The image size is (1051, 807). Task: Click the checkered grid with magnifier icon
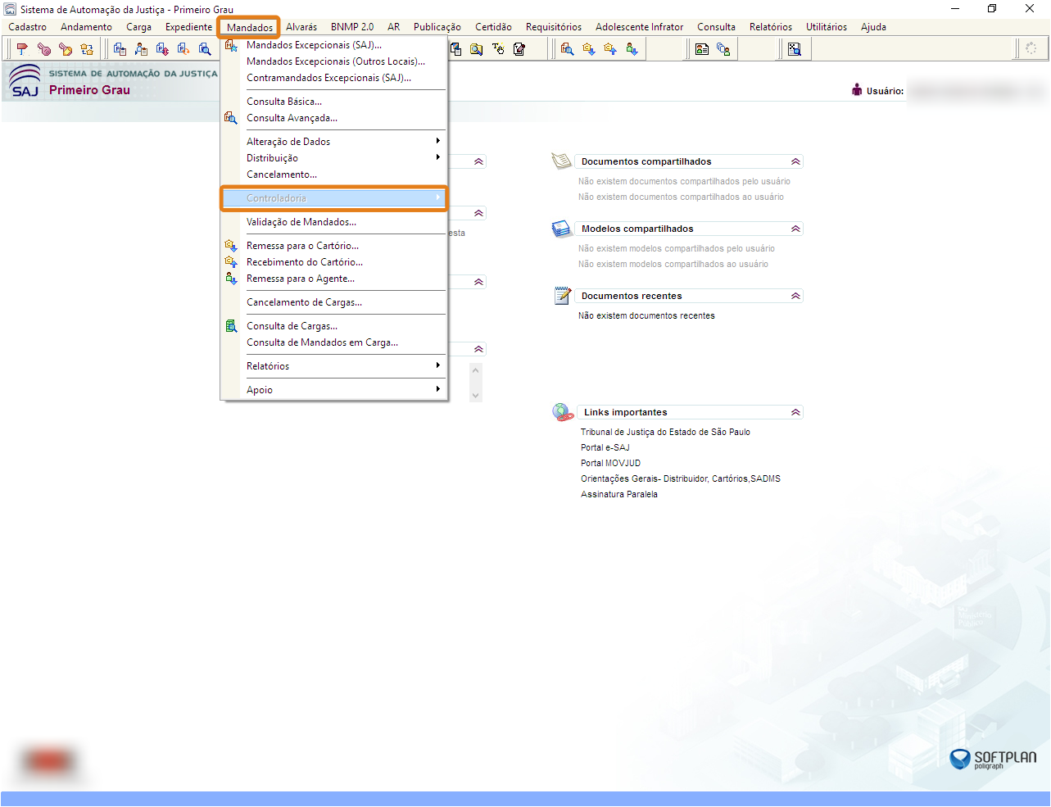tap(794, 49)
